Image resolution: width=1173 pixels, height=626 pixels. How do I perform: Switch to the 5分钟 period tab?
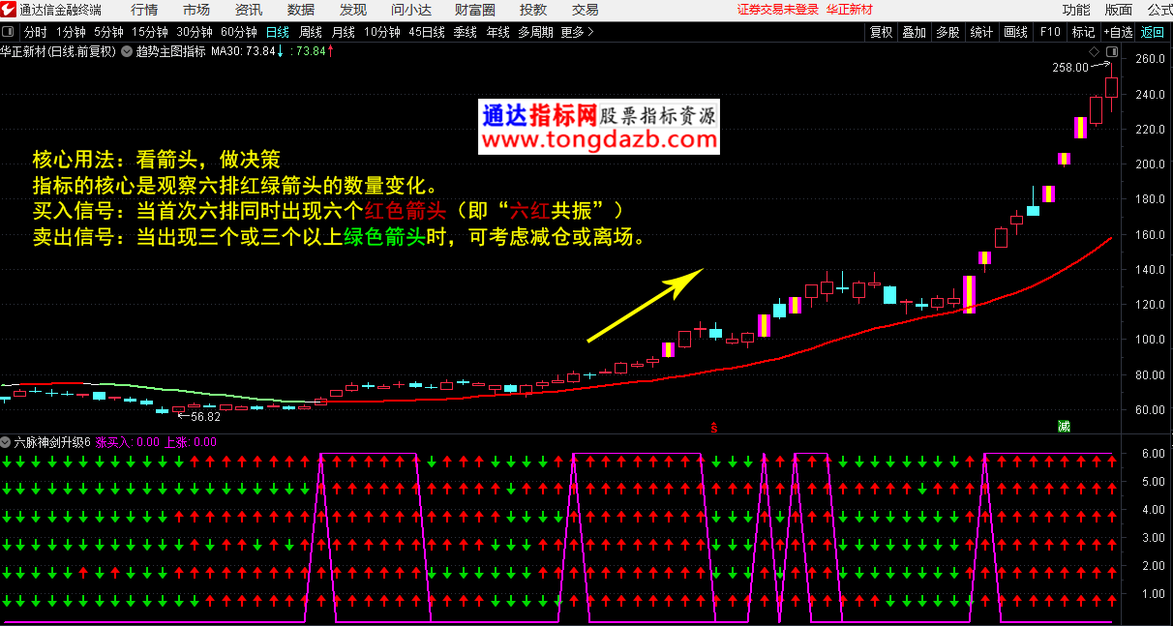[x=109, y=32]
